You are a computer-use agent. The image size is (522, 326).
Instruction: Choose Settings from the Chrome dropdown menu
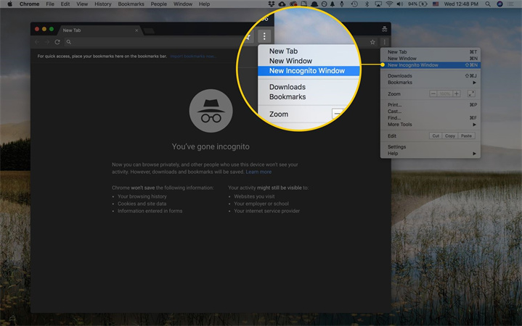click(397, 147)
